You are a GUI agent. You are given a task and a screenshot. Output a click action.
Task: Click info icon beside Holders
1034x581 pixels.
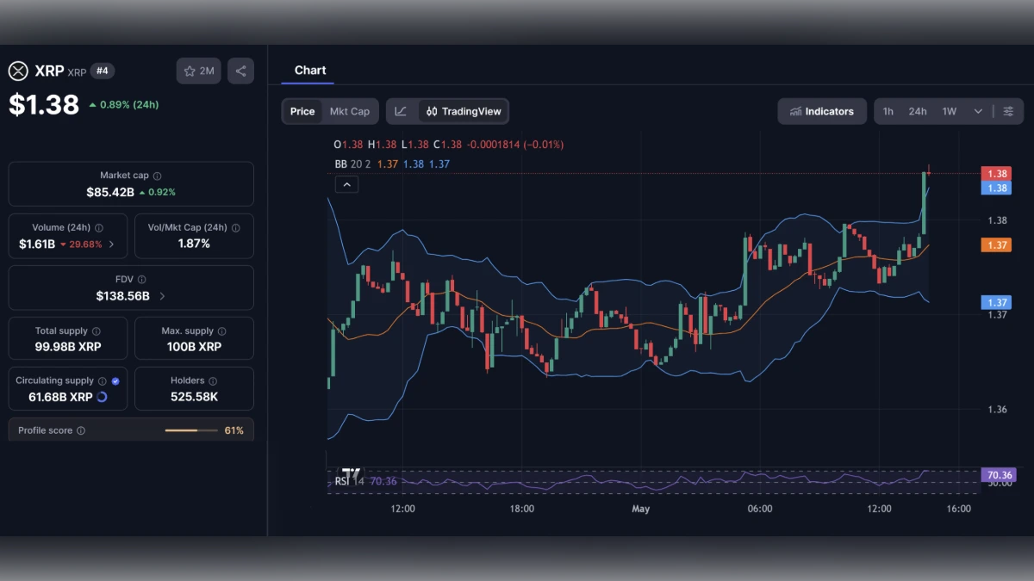pyautogui.click(x=213, y=380)
